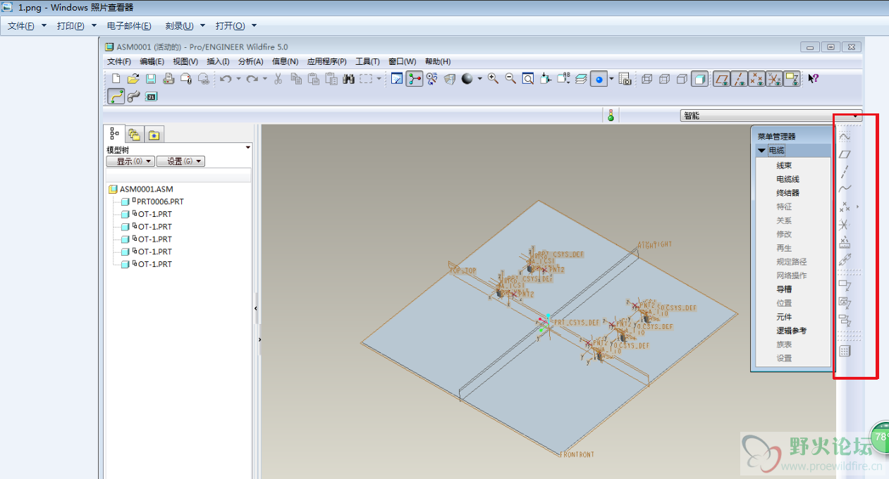The height and width of the screenshot is (479, 889).
Task: Click the shaded sphere display icon
Action: tap(467, 79)
